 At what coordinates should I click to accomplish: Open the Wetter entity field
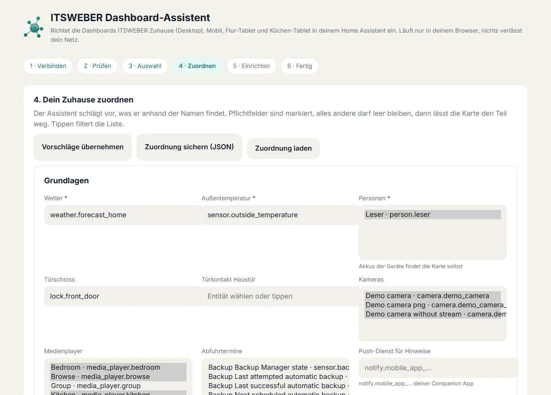point(124,214)
